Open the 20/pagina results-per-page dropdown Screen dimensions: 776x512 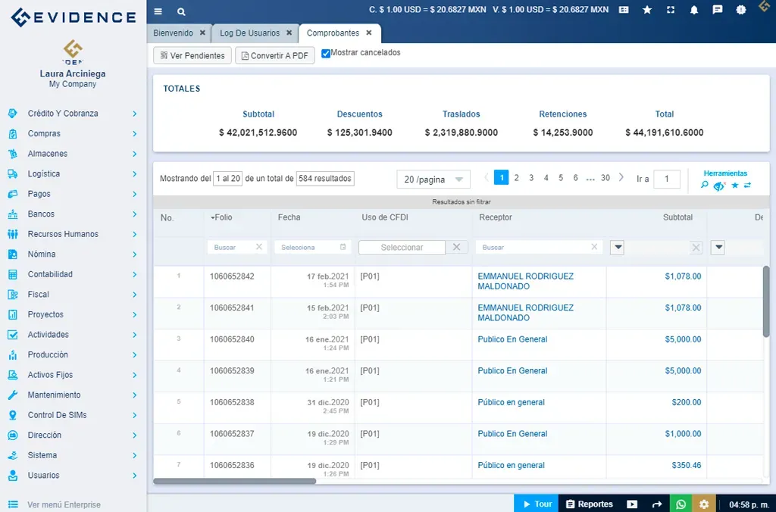433,179
